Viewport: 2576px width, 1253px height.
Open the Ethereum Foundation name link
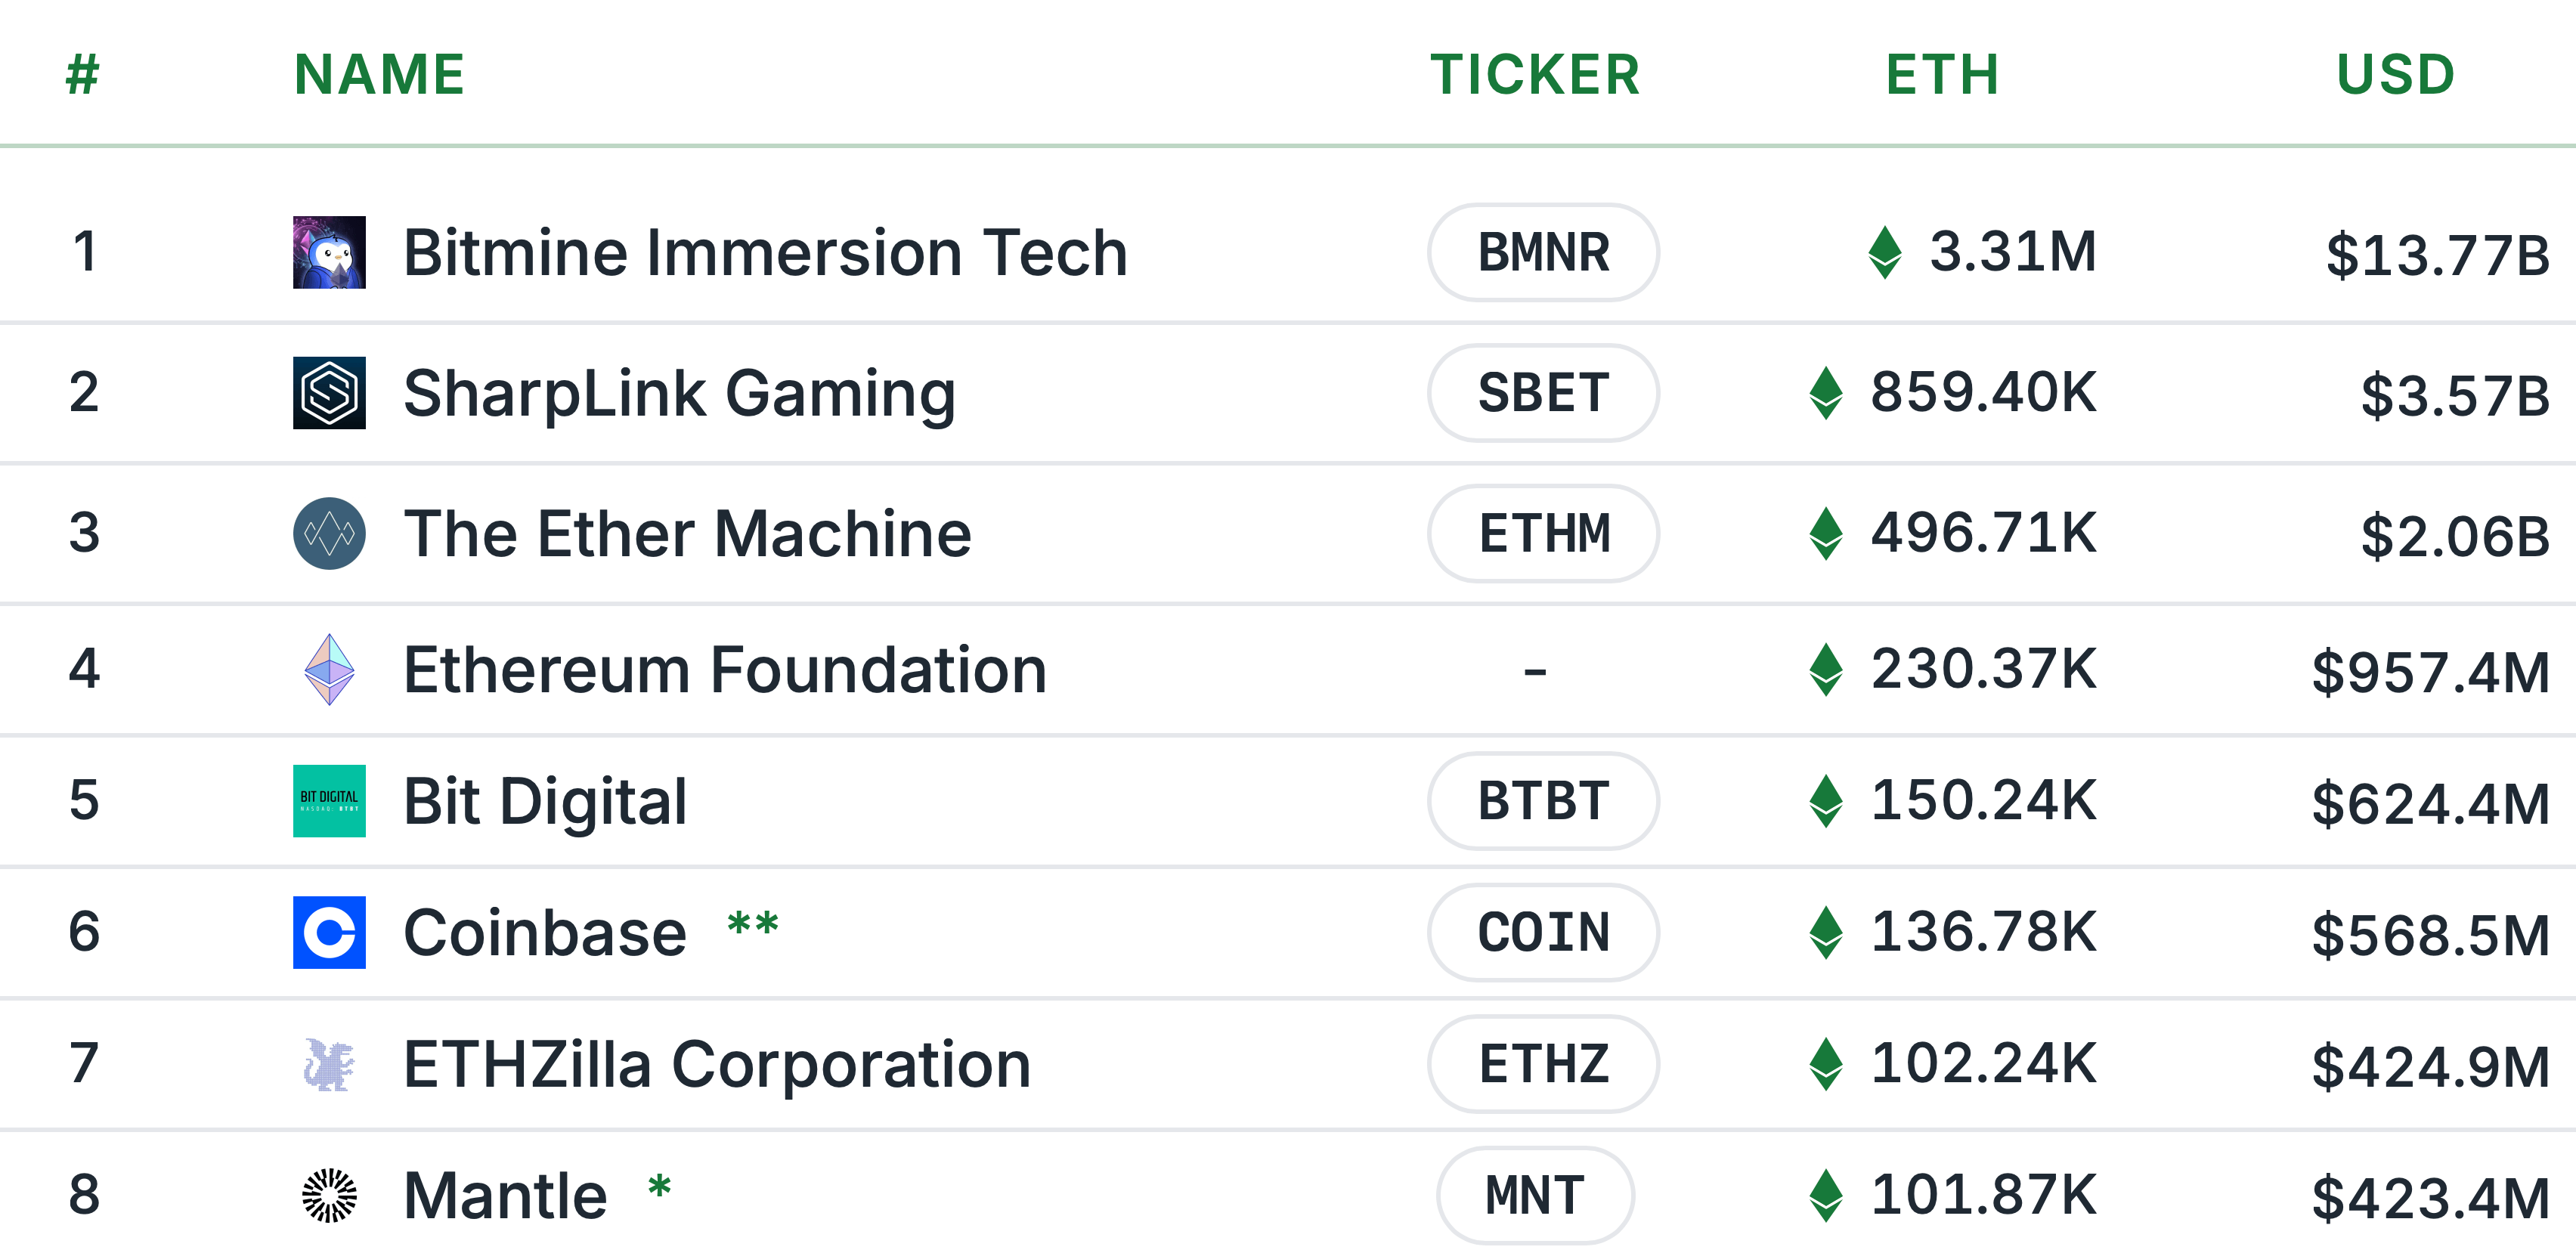click(x=725, y=669)
